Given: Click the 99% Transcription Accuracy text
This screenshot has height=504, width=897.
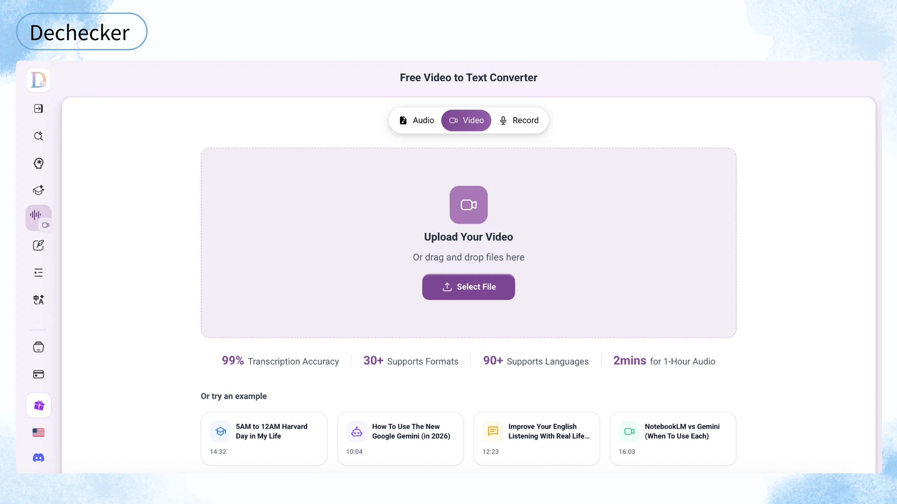Looking at the screenshot, I should pos(280,361).
